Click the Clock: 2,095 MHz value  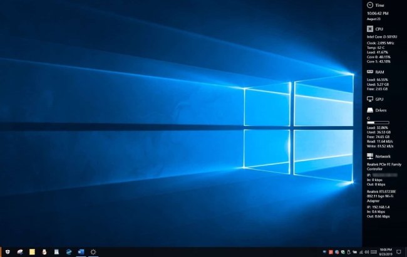[381, 43]
